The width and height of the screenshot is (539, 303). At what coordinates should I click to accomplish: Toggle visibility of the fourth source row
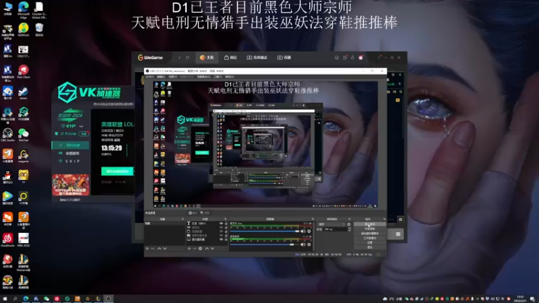(221, 235)
